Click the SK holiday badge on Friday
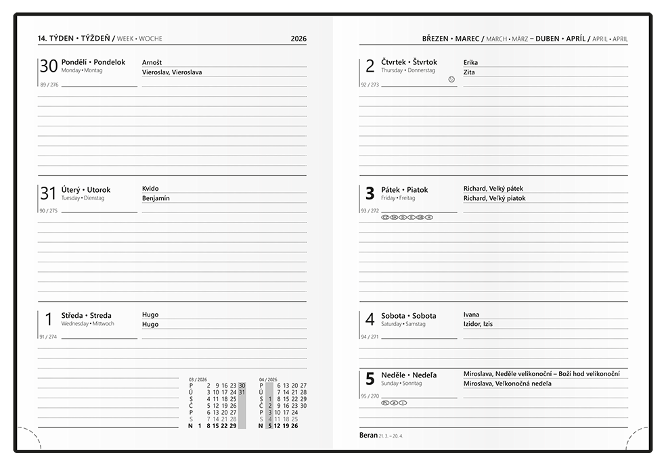This screenshot has height=466, width=666. point(395,217)
